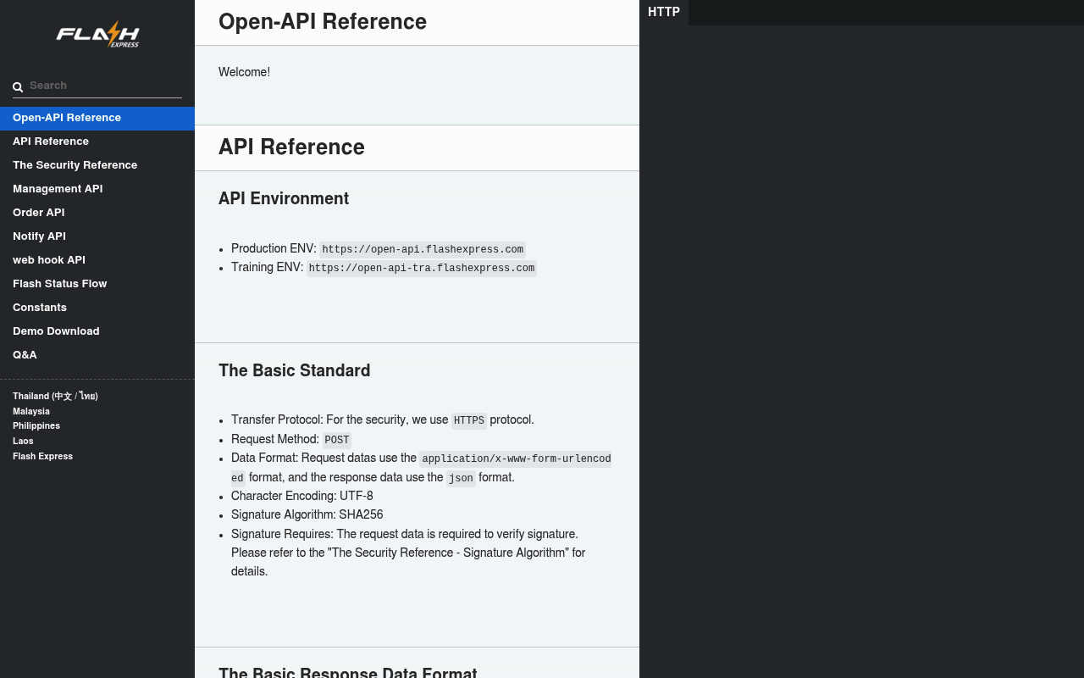
Task: Select the HTTP language tab
Action: tap(664, 13)
